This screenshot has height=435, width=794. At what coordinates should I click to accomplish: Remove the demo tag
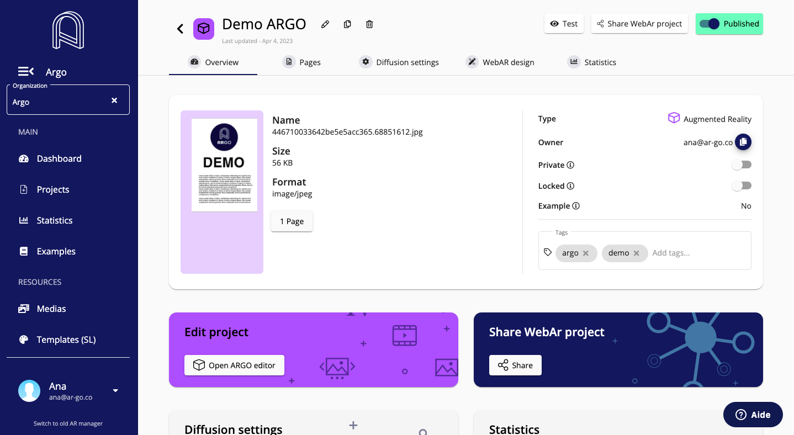[x=637, y=253]
